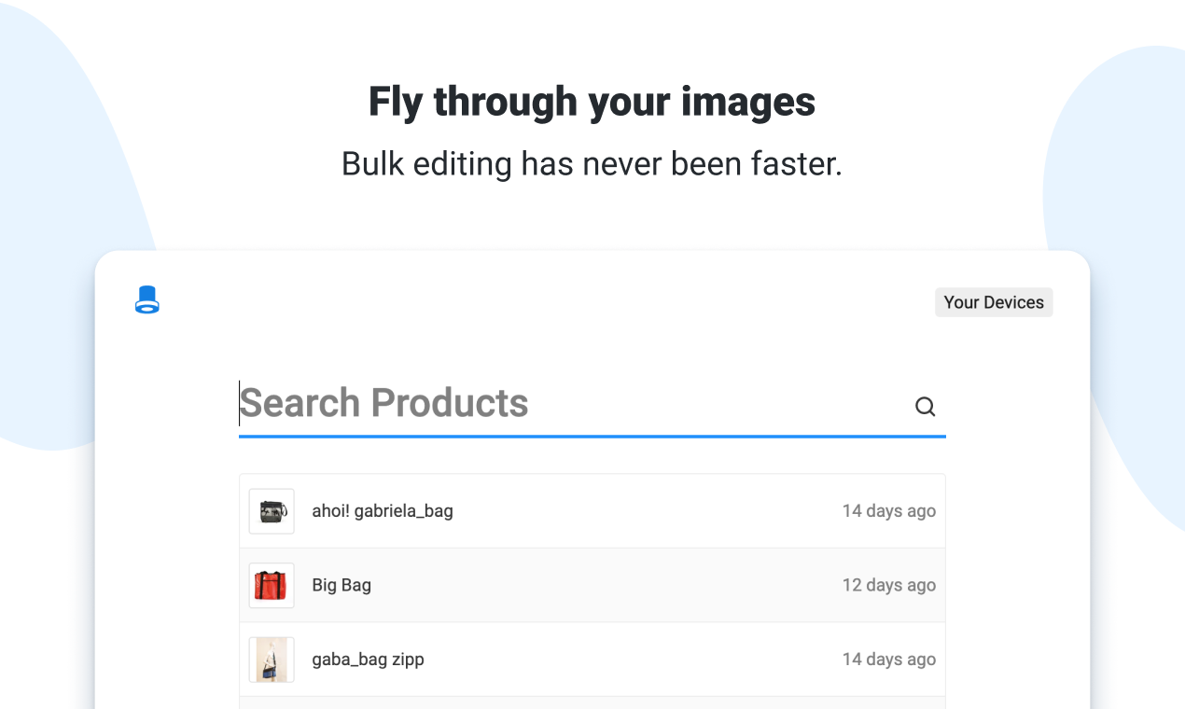
Task: Click the partially visible fourth list row
Action: 592,702
